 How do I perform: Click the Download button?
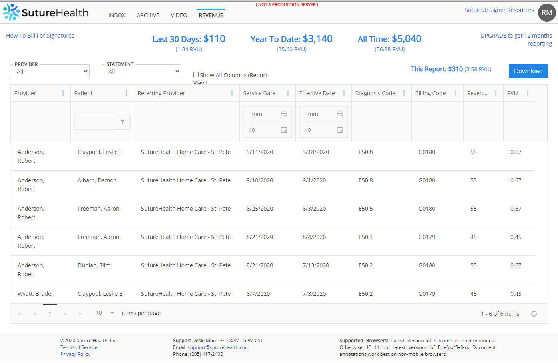[528, 71]
